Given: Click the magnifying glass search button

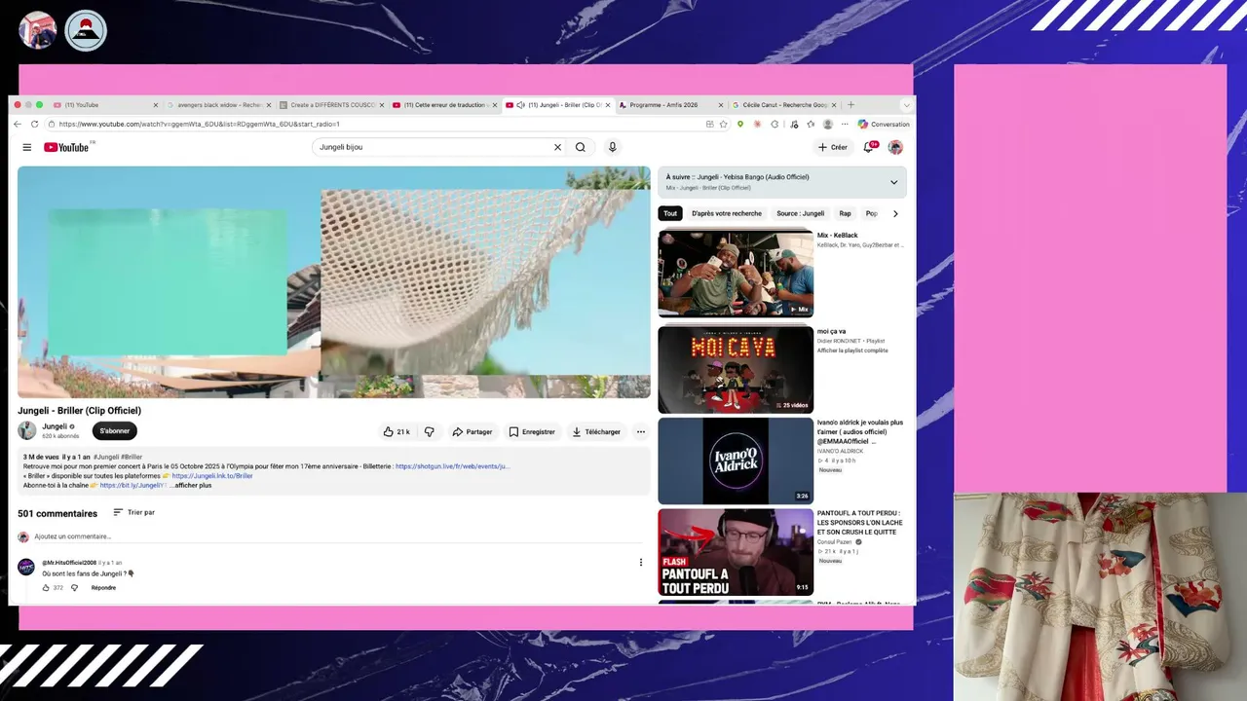Looking at the screenshot, I should (x=581, y=147).
